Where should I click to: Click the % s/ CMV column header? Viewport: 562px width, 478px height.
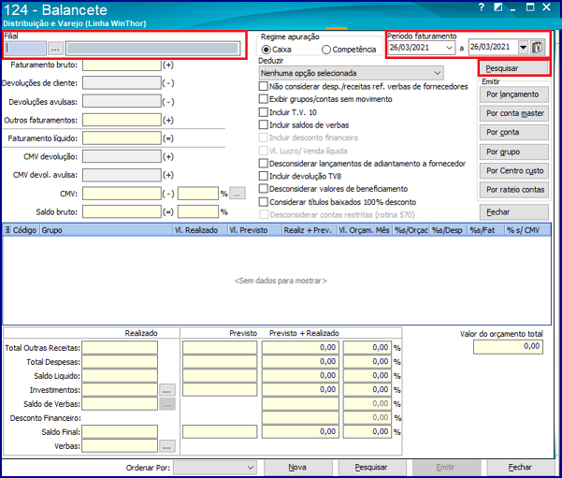pos(528,230)
